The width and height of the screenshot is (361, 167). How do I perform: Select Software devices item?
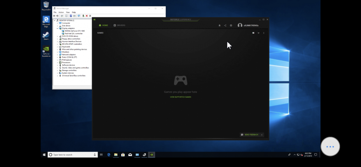point(68,65)
